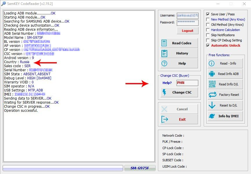Open History via its clipboard icon
Viewport: 251px width, 174px height.
coord(164,53)
